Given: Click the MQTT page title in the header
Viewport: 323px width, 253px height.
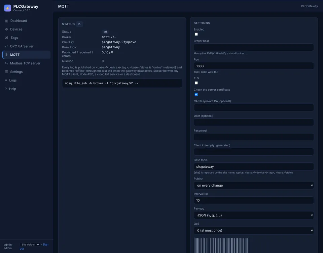Looking at the screenshot, I should [x=64, y=6].
